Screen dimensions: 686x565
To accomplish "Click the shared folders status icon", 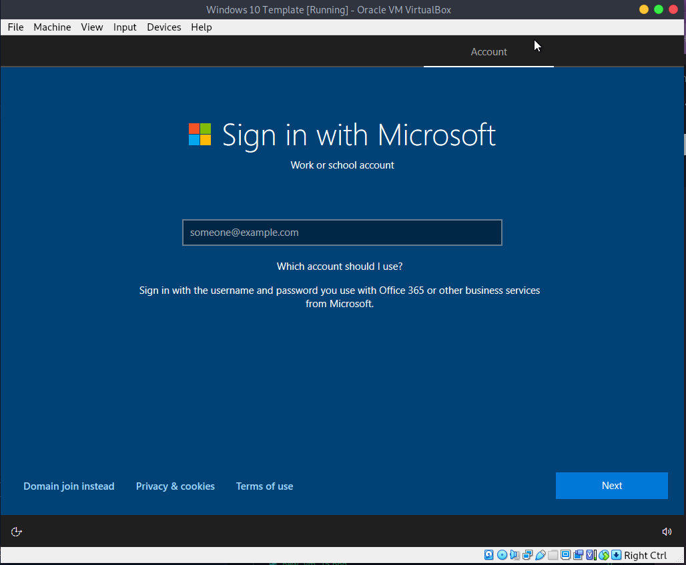I will tap(553, 555).
